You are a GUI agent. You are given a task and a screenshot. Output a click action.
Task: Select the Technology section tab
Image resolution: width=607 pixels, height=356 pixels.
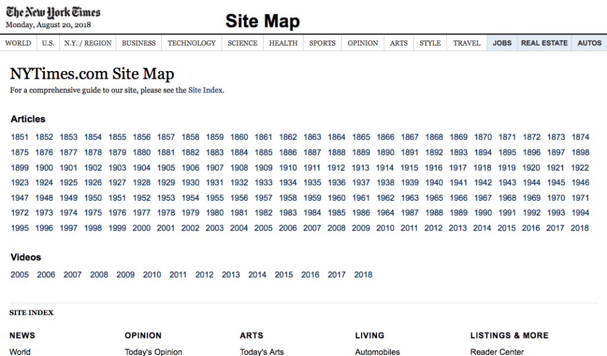[x=191, y=43]
